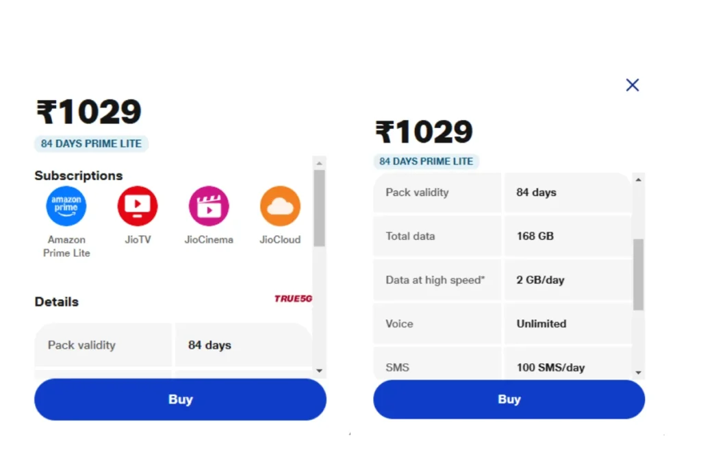Click the left panel scrollbar thumb
The image size is (701, 468).
click(319, 208)
